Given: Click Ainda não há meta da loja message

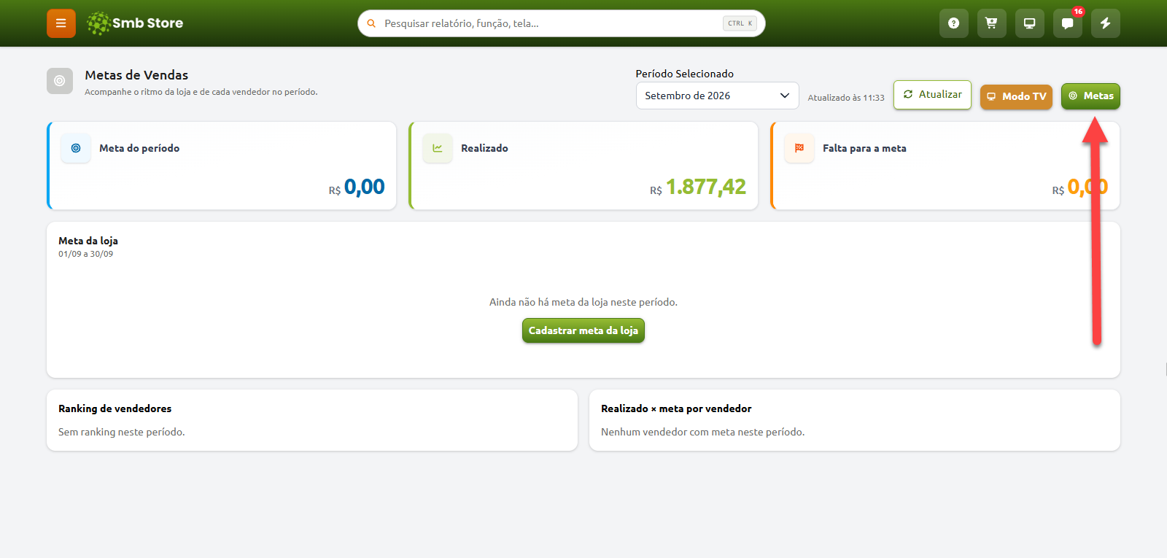Looking at the screenshot, I should pos(583,302).
